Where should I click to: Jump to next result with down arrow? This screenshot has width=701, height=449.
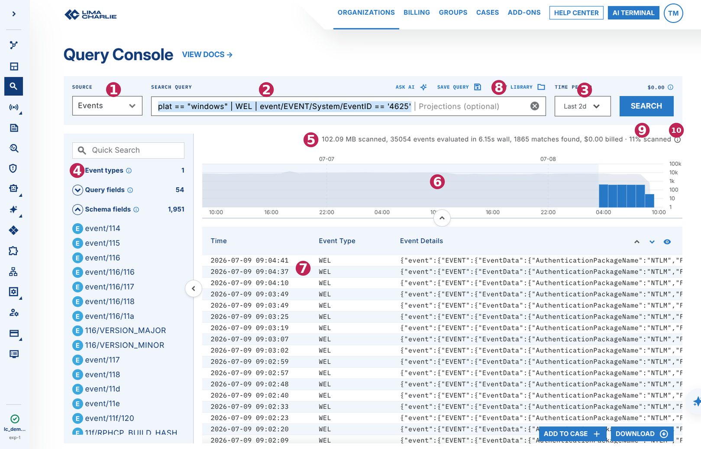click(x=652, y=242)
